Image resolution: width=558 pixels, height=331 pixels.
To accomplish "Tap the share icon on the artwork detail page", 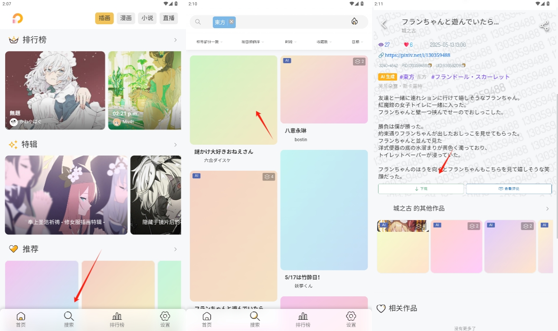I will [x=544, y=26].
